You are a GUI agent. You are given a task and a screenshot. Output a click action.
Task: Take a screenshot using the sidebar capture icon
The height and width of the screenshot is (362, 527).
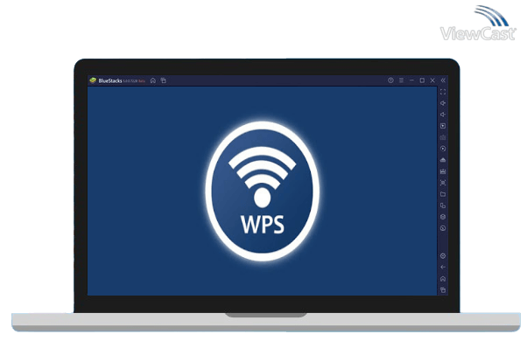point(443,183)
